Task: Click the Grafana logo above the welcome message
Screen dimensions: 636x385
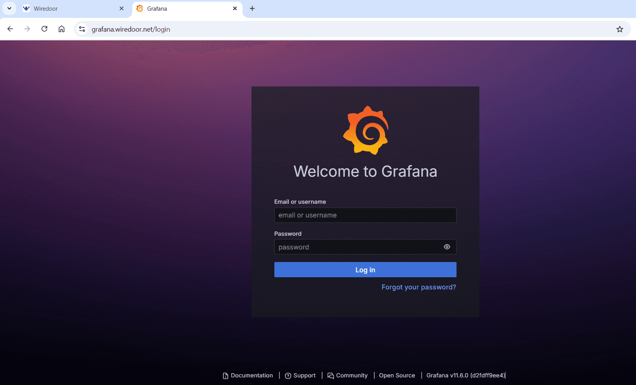Action: pyautogui.click(x=365, y=130)
